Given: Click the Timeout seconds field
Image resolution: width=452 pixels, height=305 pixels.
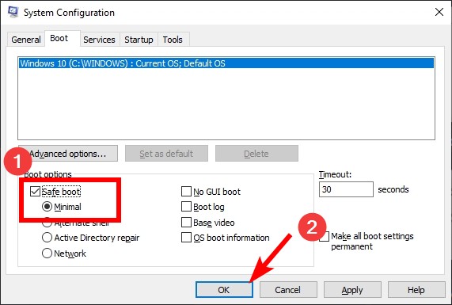Looking at the screenshot, I should coord(346,189).
